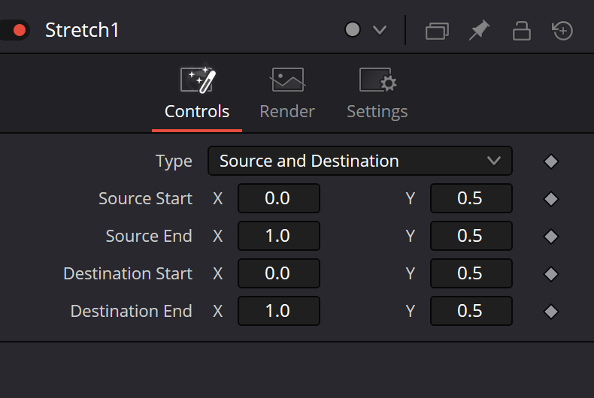The height and width of the screenshot is (398, 594).
Task: Click Source End X value field
Action: (279, 236)
